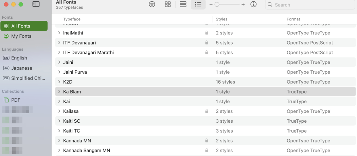Expand the K2D typeface disclosure arrow
Image resolution: width=357 pixels, height=156 pixels.
[59, 82]
